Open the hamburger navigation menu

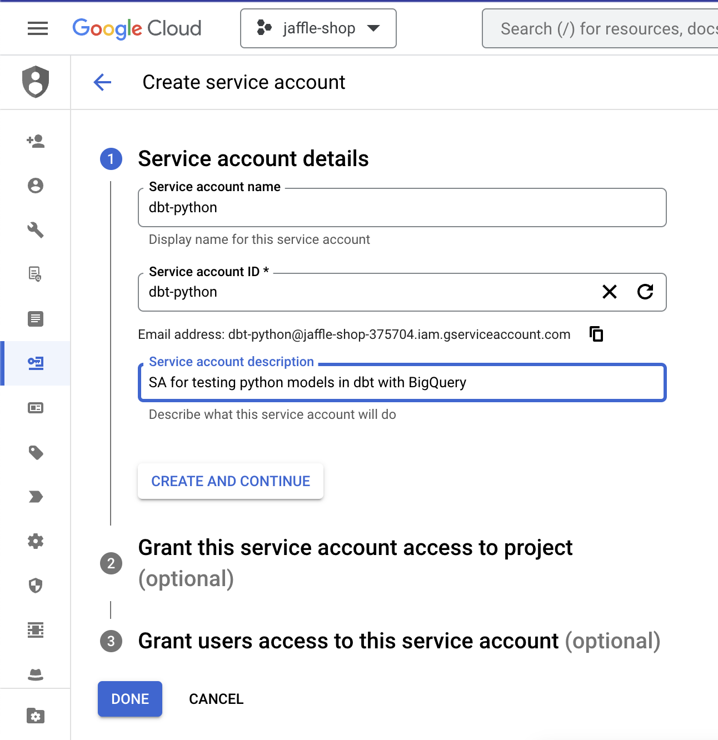pyautogui.click(x=37, y=28)
